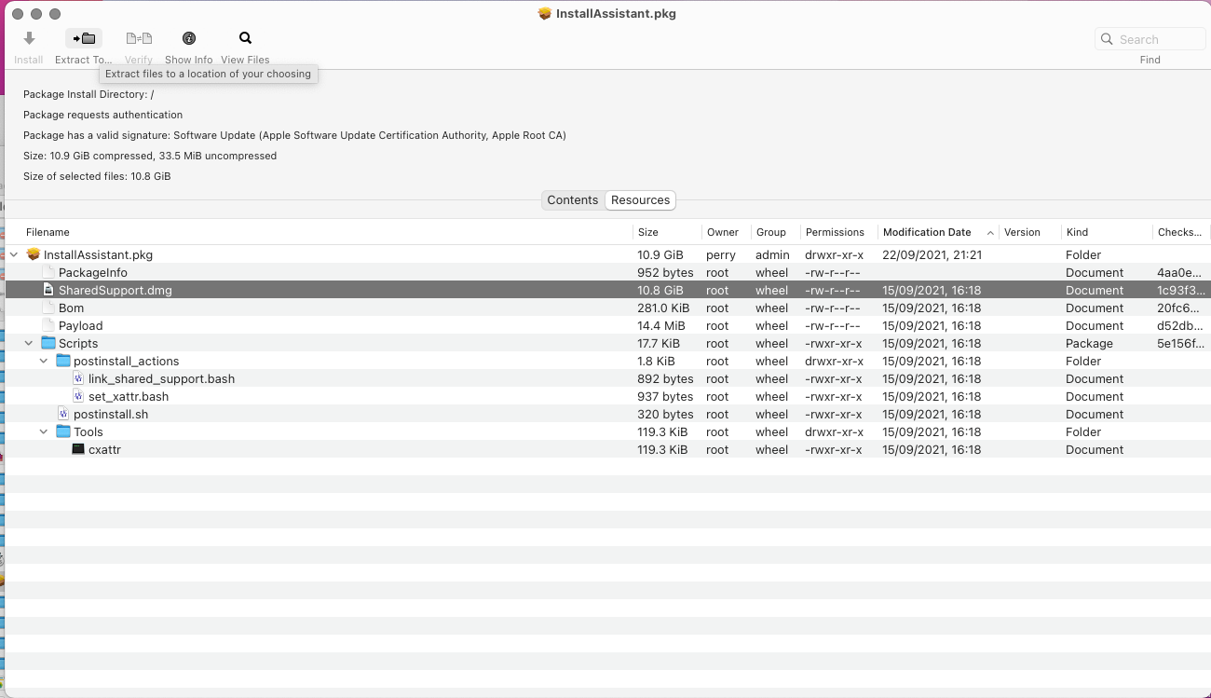Image resolution: width=1211 pixels, height=698 pixels.
Task: Click the postinstall.sh script icon
Action: click(63, 414)
